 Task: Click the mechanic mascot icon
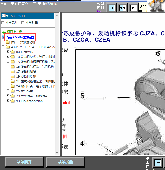click(x=156, y=6)
